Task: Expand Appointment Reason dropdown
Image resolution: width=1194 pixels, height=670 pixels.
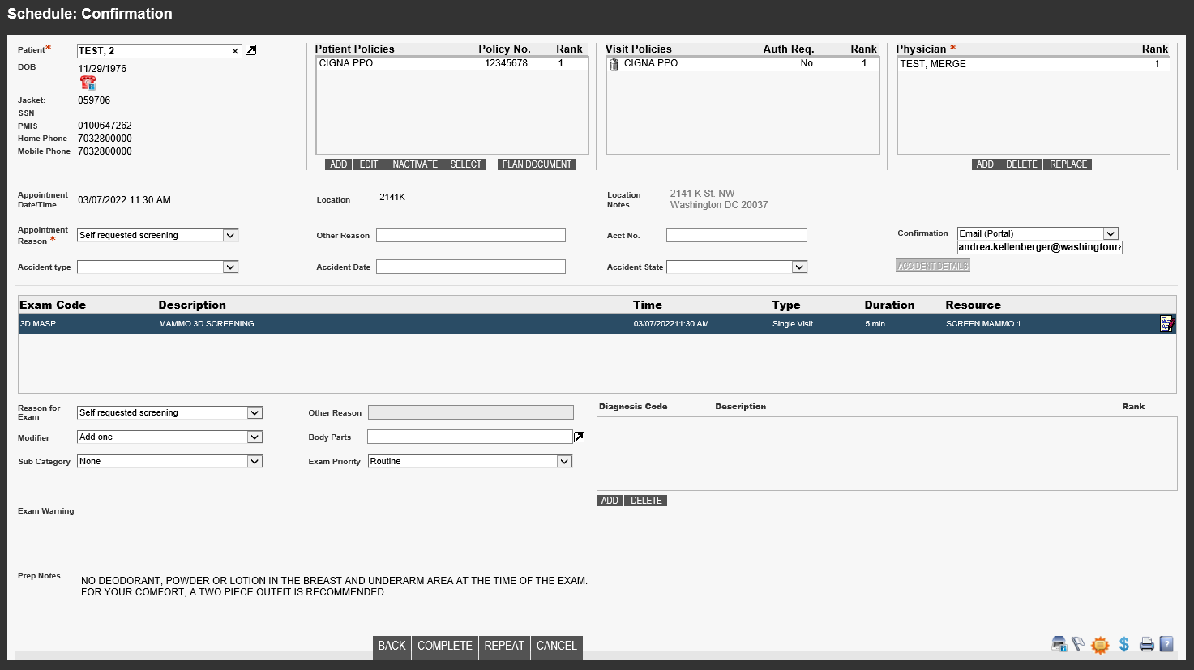Action: (230, 235)
